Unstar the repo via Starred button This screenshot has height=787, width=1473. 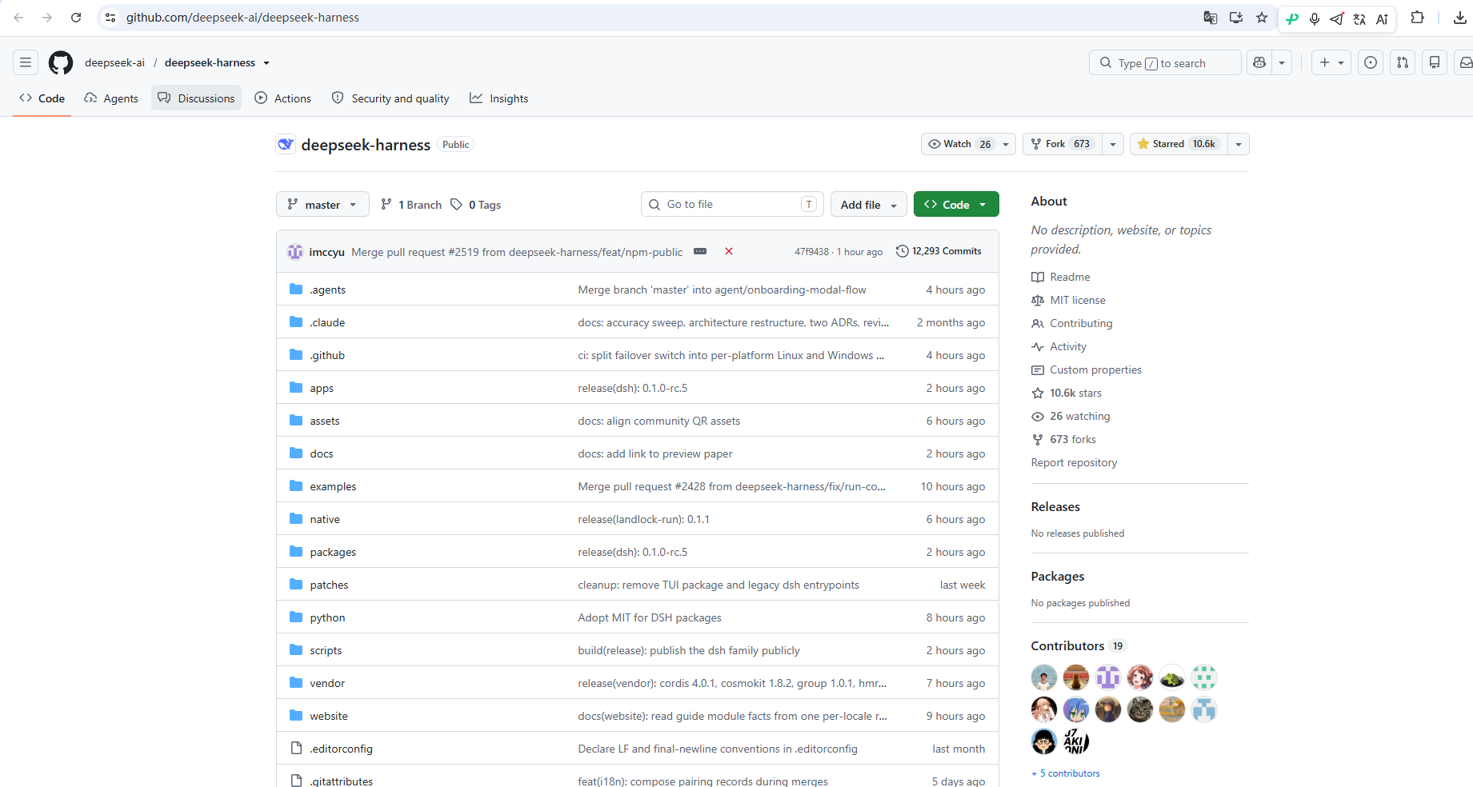(x=1179, y=144)
